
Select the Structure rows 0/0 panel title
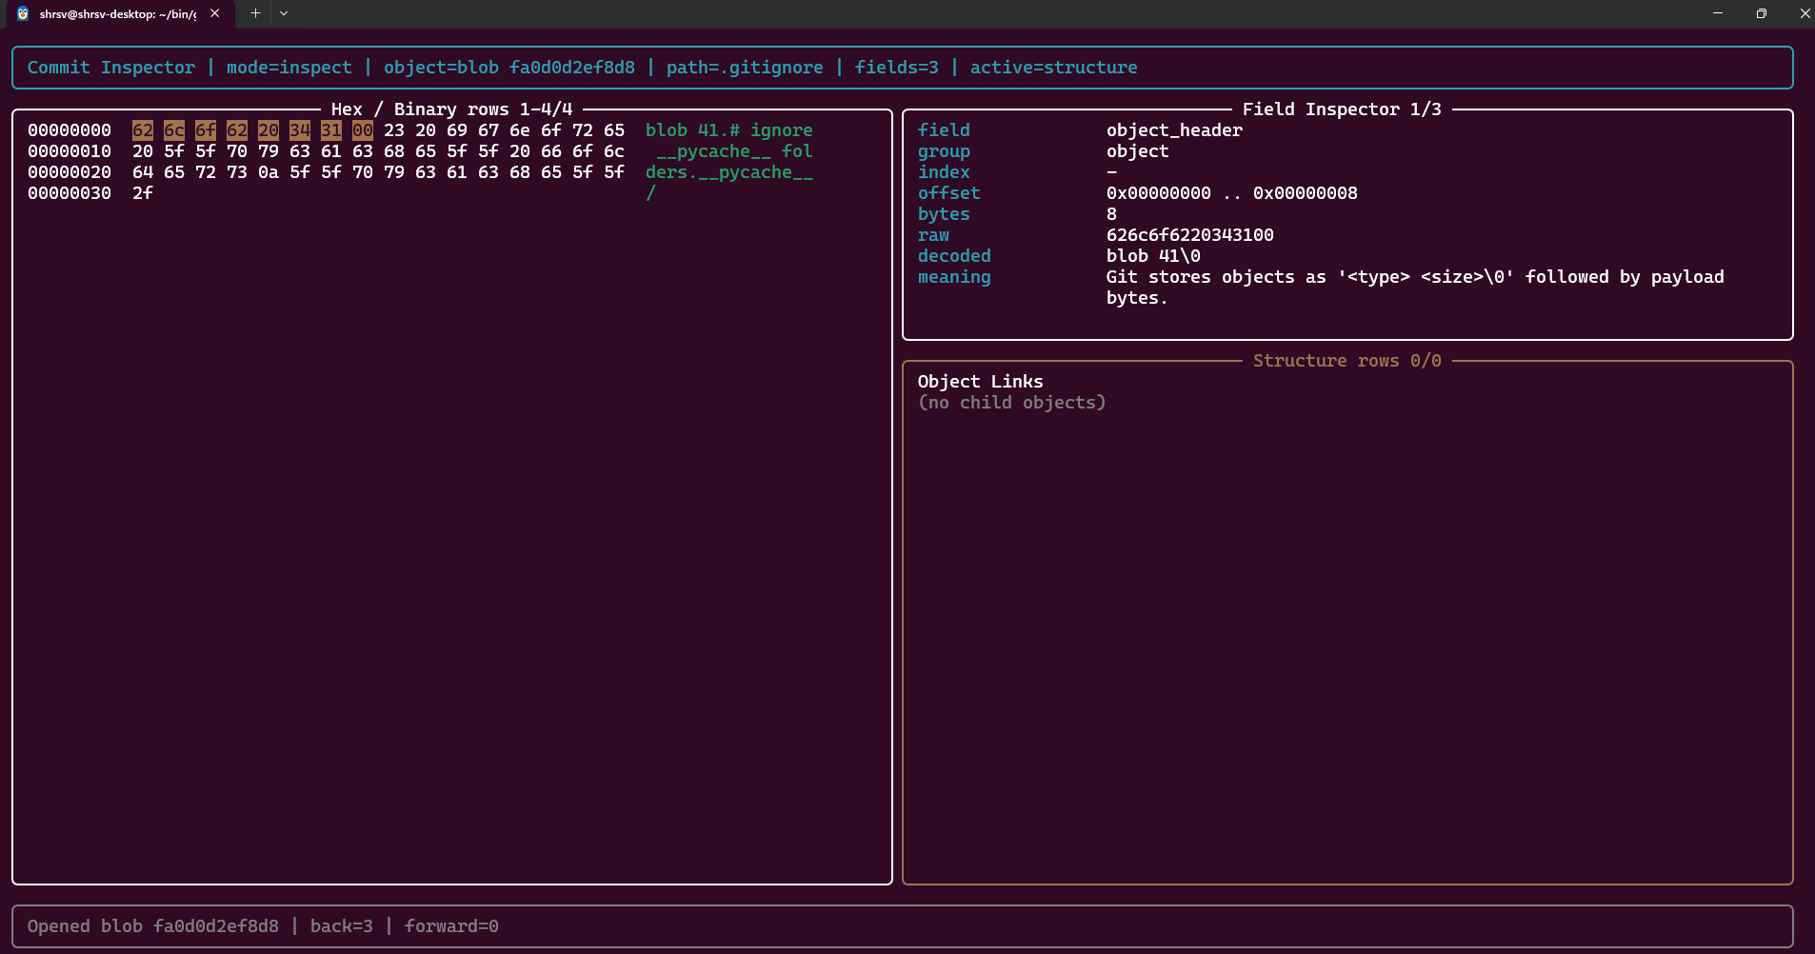tap(1347, 361)
